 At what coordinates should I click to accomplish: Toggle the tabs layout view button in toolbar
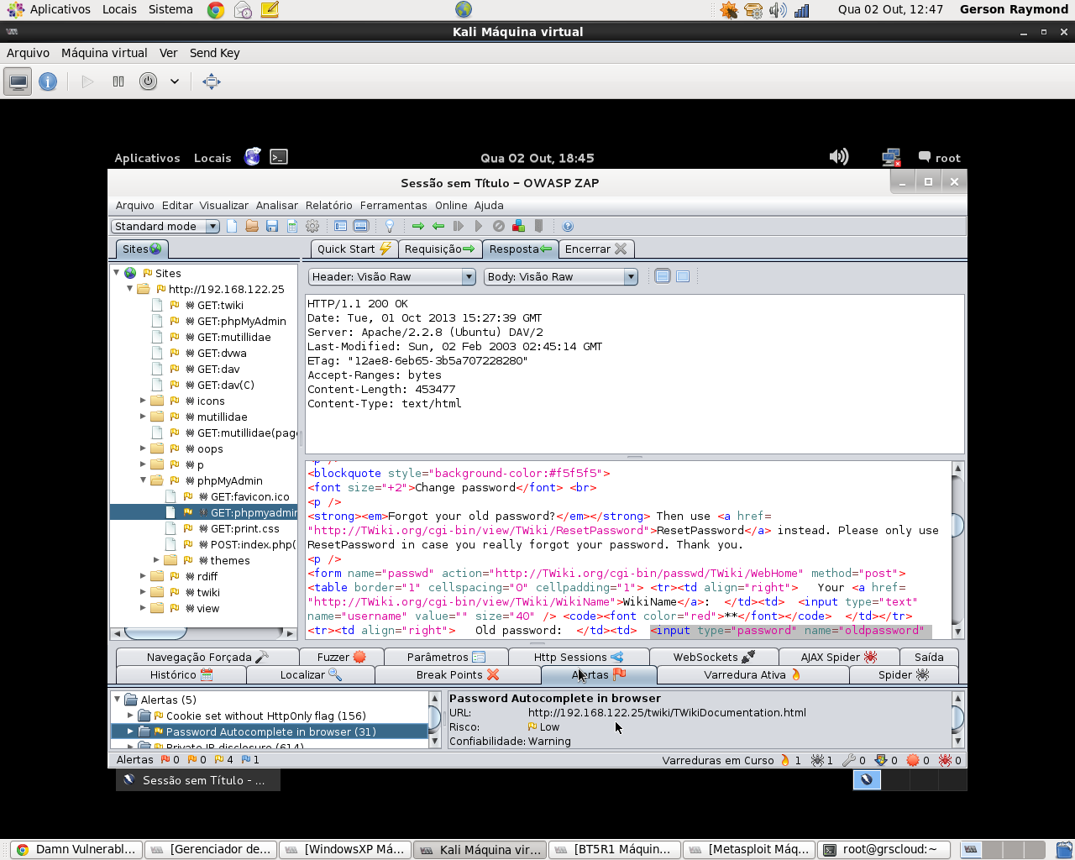341,226
